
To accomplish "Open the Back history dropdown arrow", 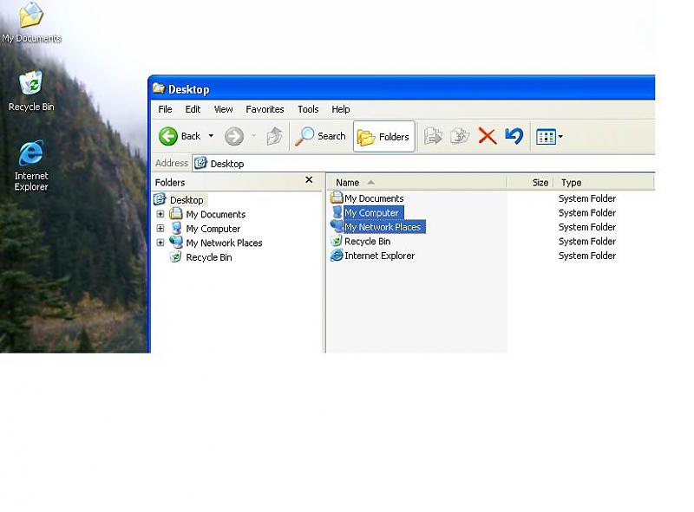I will tap(211, 136).
